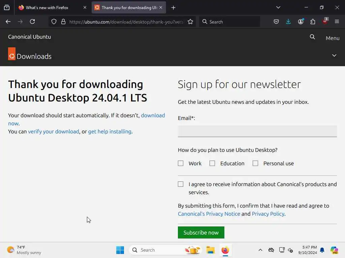Click Firefox toolbar Search box
This screenshot has height=258, width=345.
pos(229,22)
